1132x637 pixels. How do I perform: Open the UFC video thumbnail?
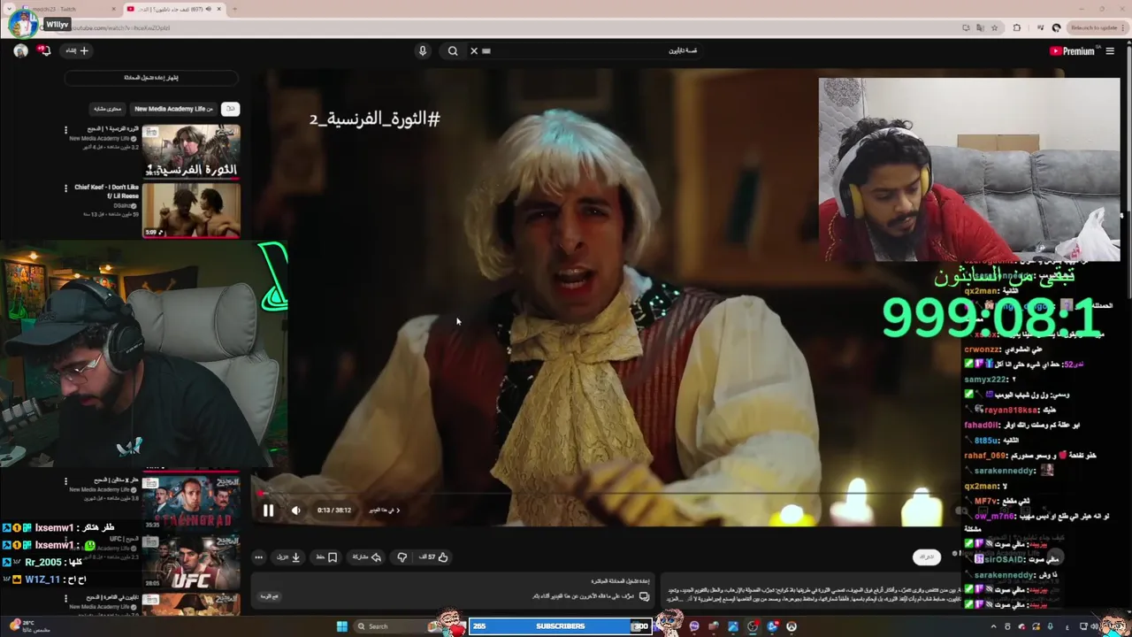[x=191, y=562]
